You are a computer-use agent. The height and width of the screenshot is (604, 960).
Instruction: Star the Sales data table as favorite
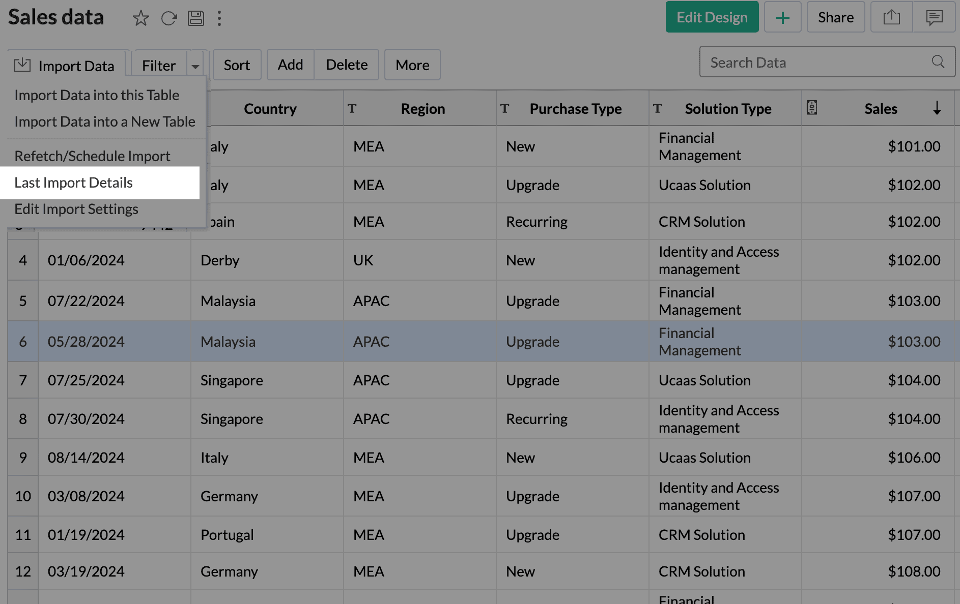140,18
